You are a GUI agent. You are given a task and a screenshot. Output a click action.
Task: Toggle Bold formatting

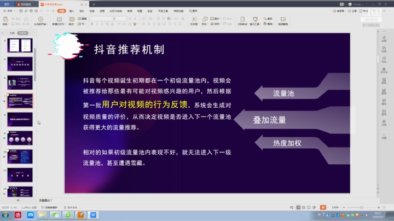(x=92, y=24)
